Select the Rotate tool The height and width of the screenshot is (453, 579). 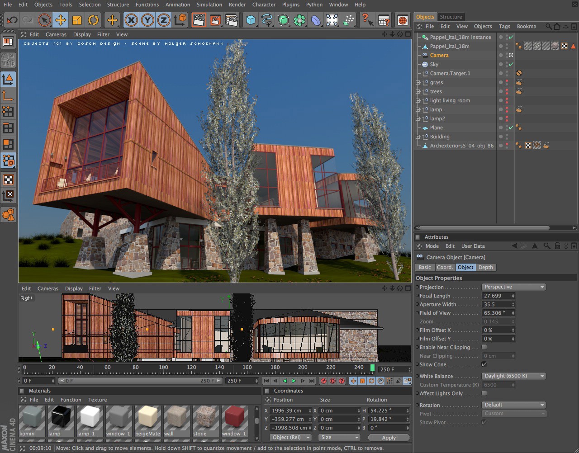tap(93, 20)
